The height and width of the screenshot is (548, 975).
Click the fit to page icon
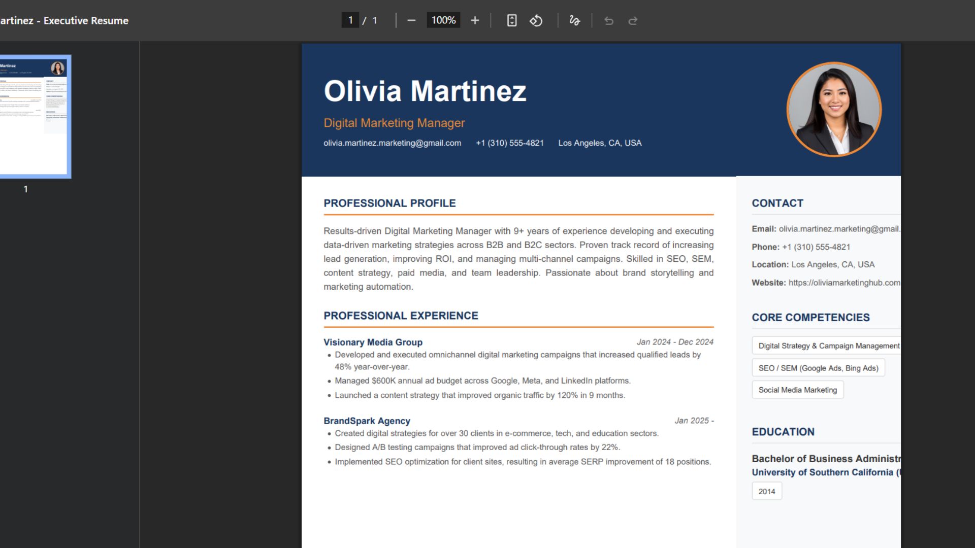pyautogui.click(x=512, y=20)
